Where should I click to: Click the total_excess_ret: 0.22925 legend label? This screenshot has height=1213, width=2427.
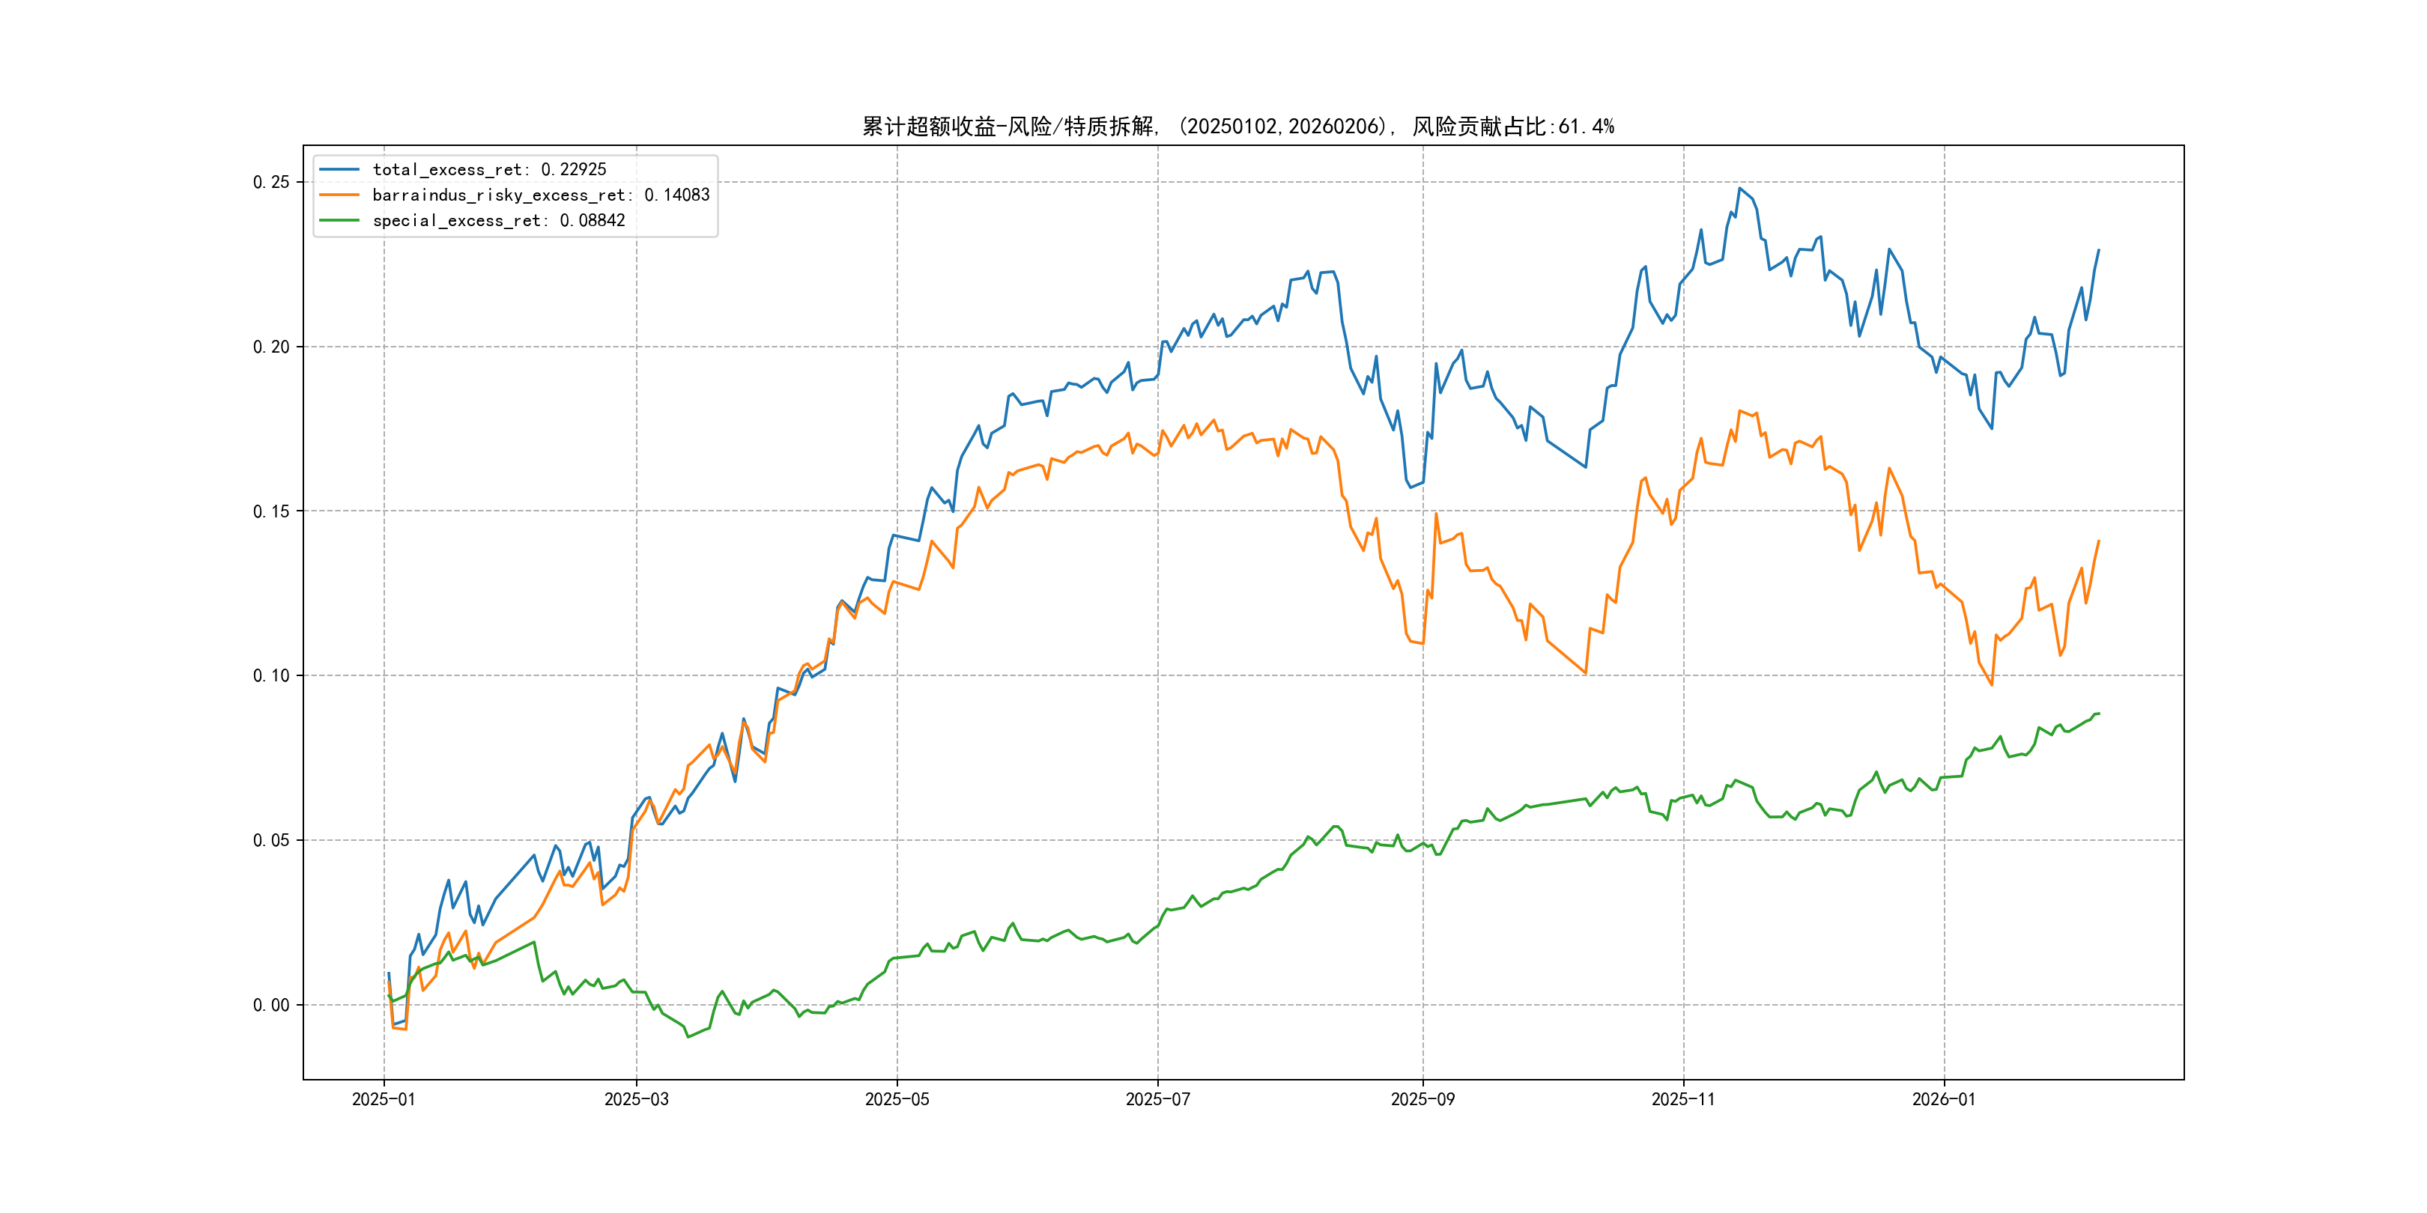489,169
